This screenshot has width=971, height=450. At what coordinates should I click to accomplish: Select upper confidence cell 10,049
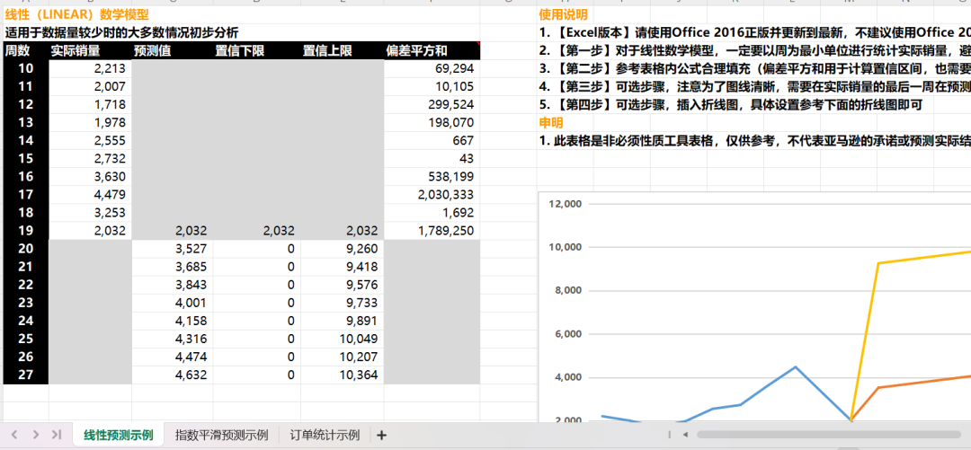(342, 339)
